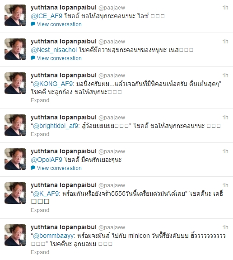The width and height of the screenshot is (233, 260).
Task: Open the @Nest_nisachol mention link
Action: [x=54, y=50]
